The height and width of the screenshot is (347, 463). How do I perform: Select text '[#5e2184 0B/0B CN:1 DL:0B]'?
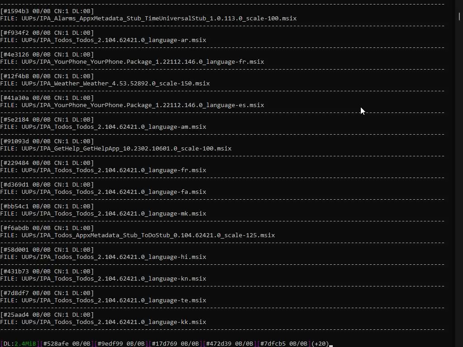tap(47, 119)
